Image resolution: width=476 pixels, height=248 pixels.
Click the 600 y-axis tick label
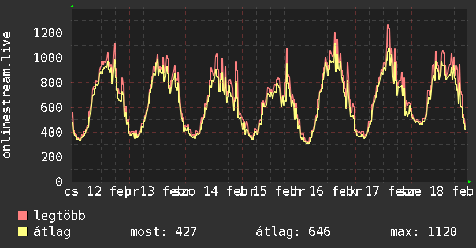(51, 107)
